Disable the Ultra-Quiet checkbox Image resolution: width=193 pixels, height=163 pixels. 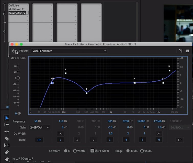click(x=92, y=151)
